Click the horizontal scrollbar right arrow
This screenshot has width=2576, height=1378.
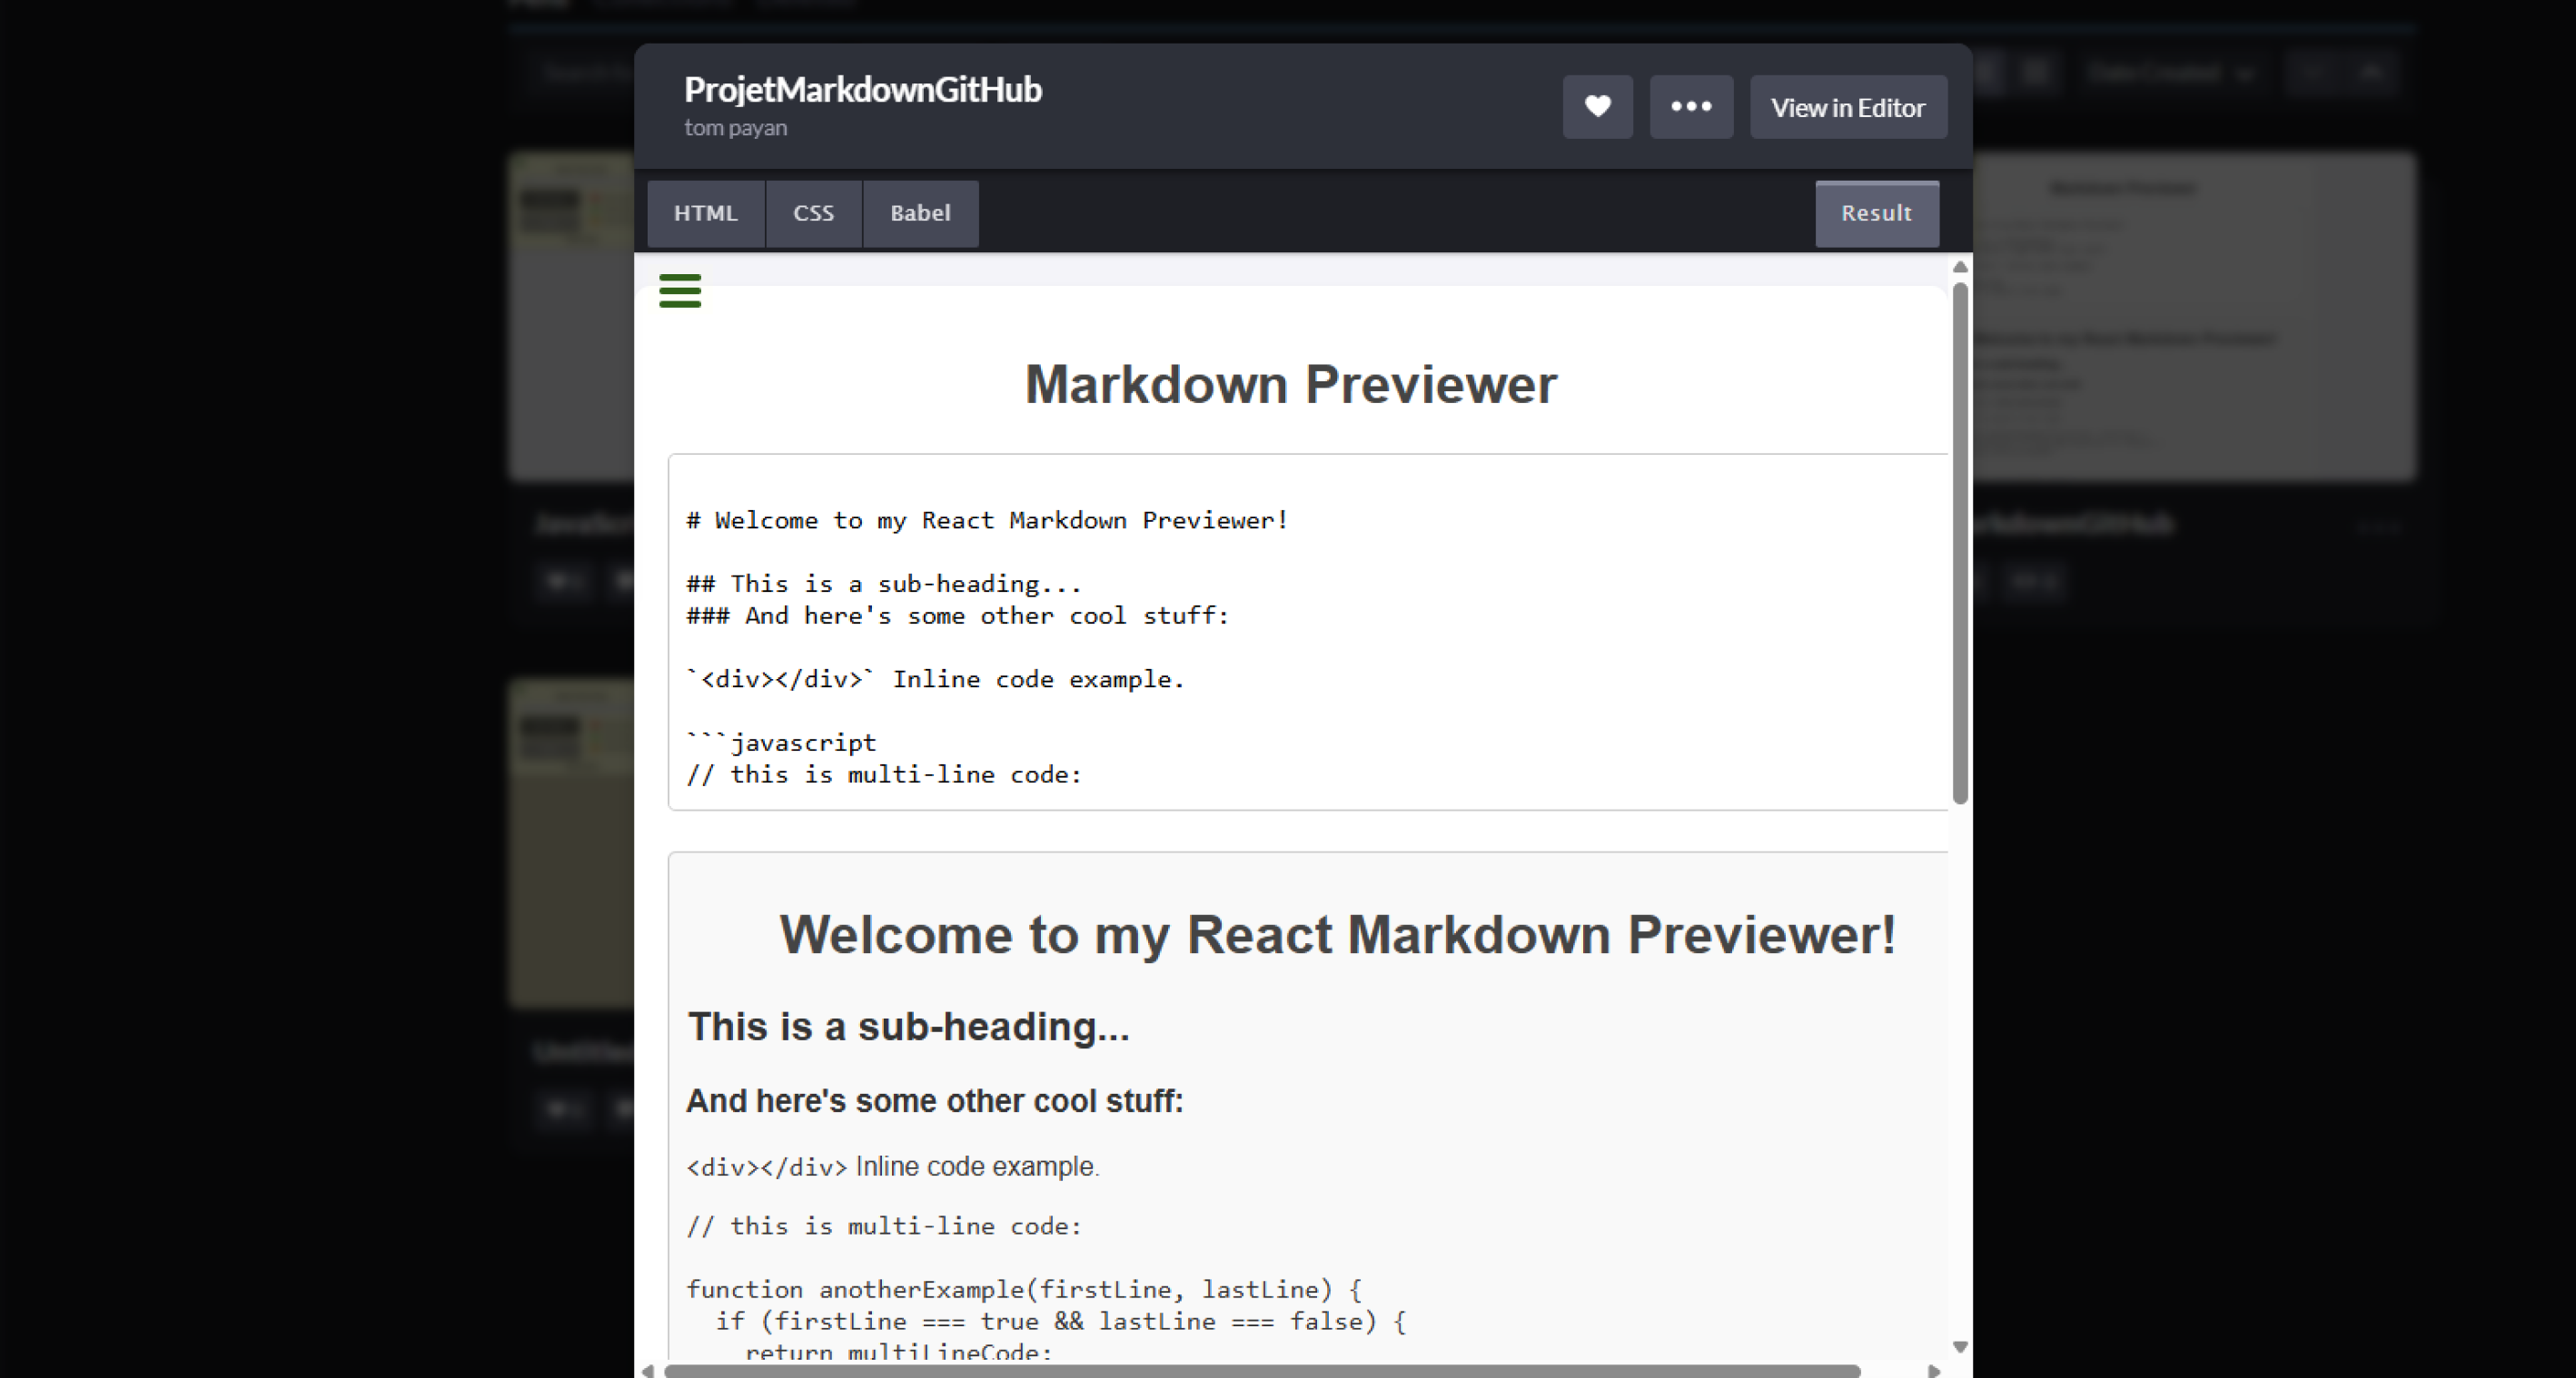click(1934, 1370)
